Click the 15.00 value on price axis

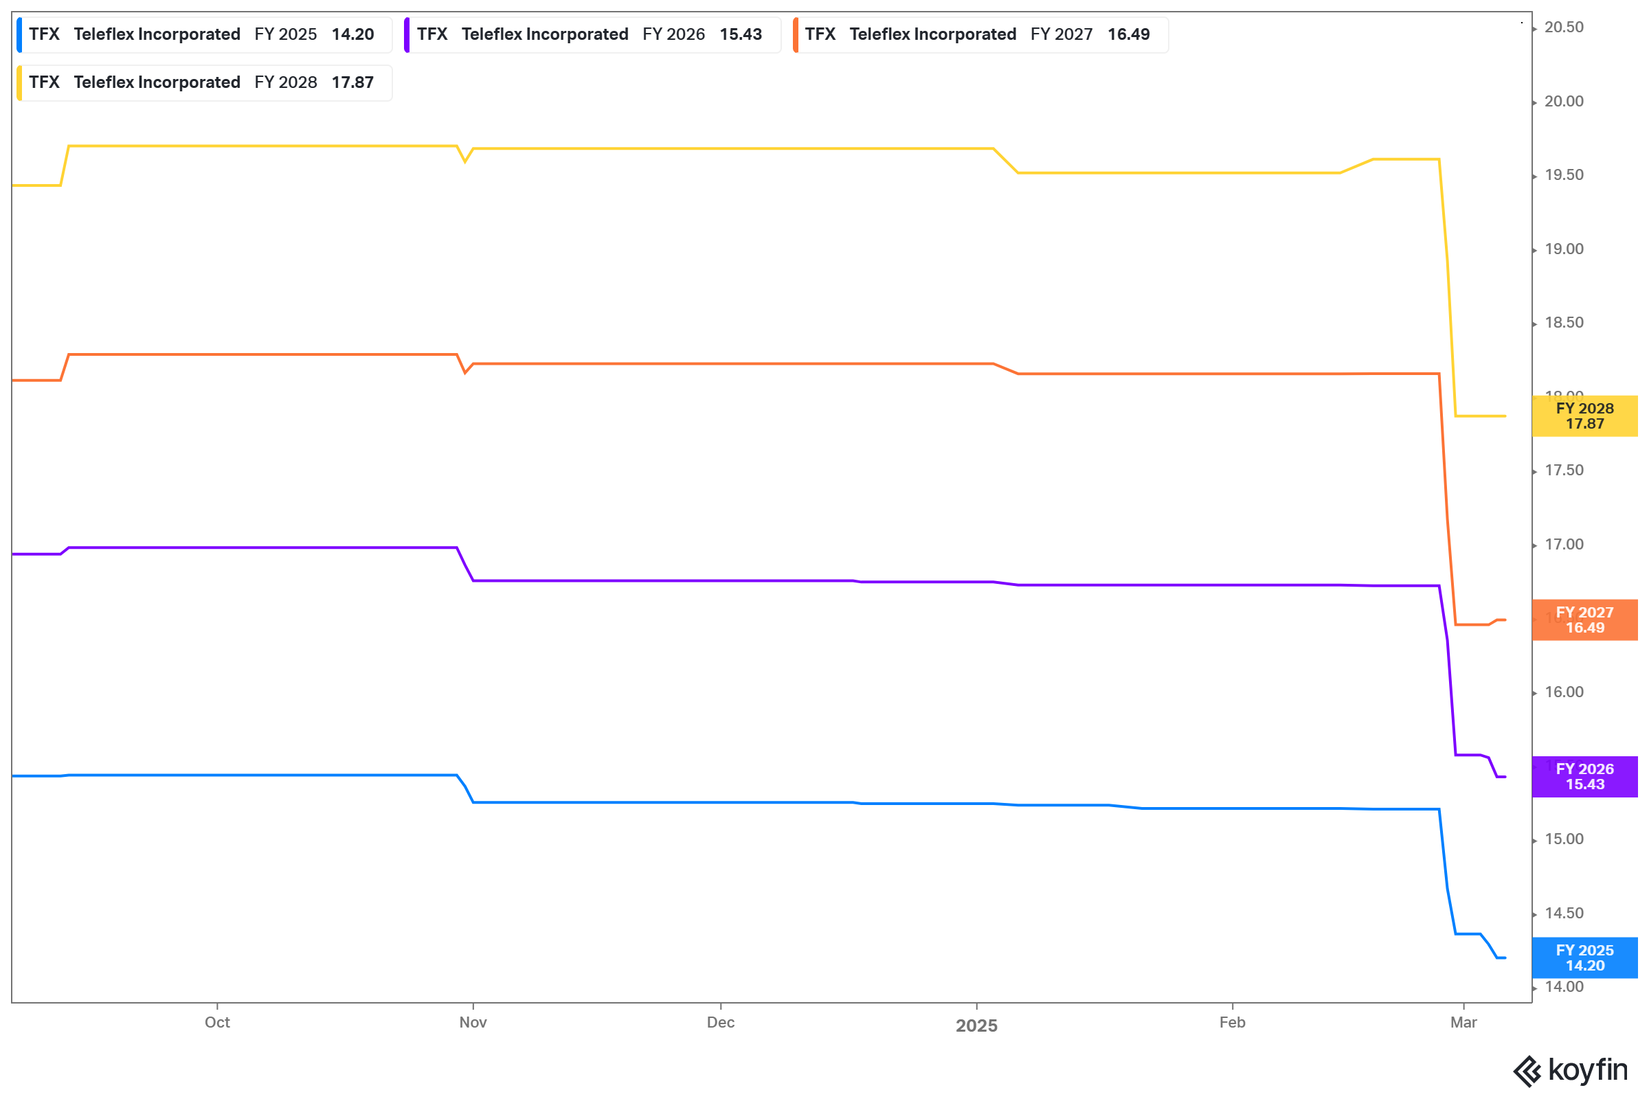tap(1564, 839)
